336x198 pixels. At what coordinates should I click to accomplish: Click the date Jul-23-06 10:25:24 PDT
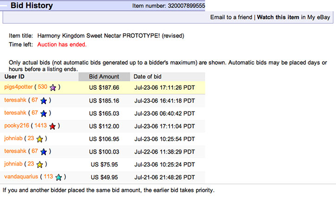click(165, 165)
